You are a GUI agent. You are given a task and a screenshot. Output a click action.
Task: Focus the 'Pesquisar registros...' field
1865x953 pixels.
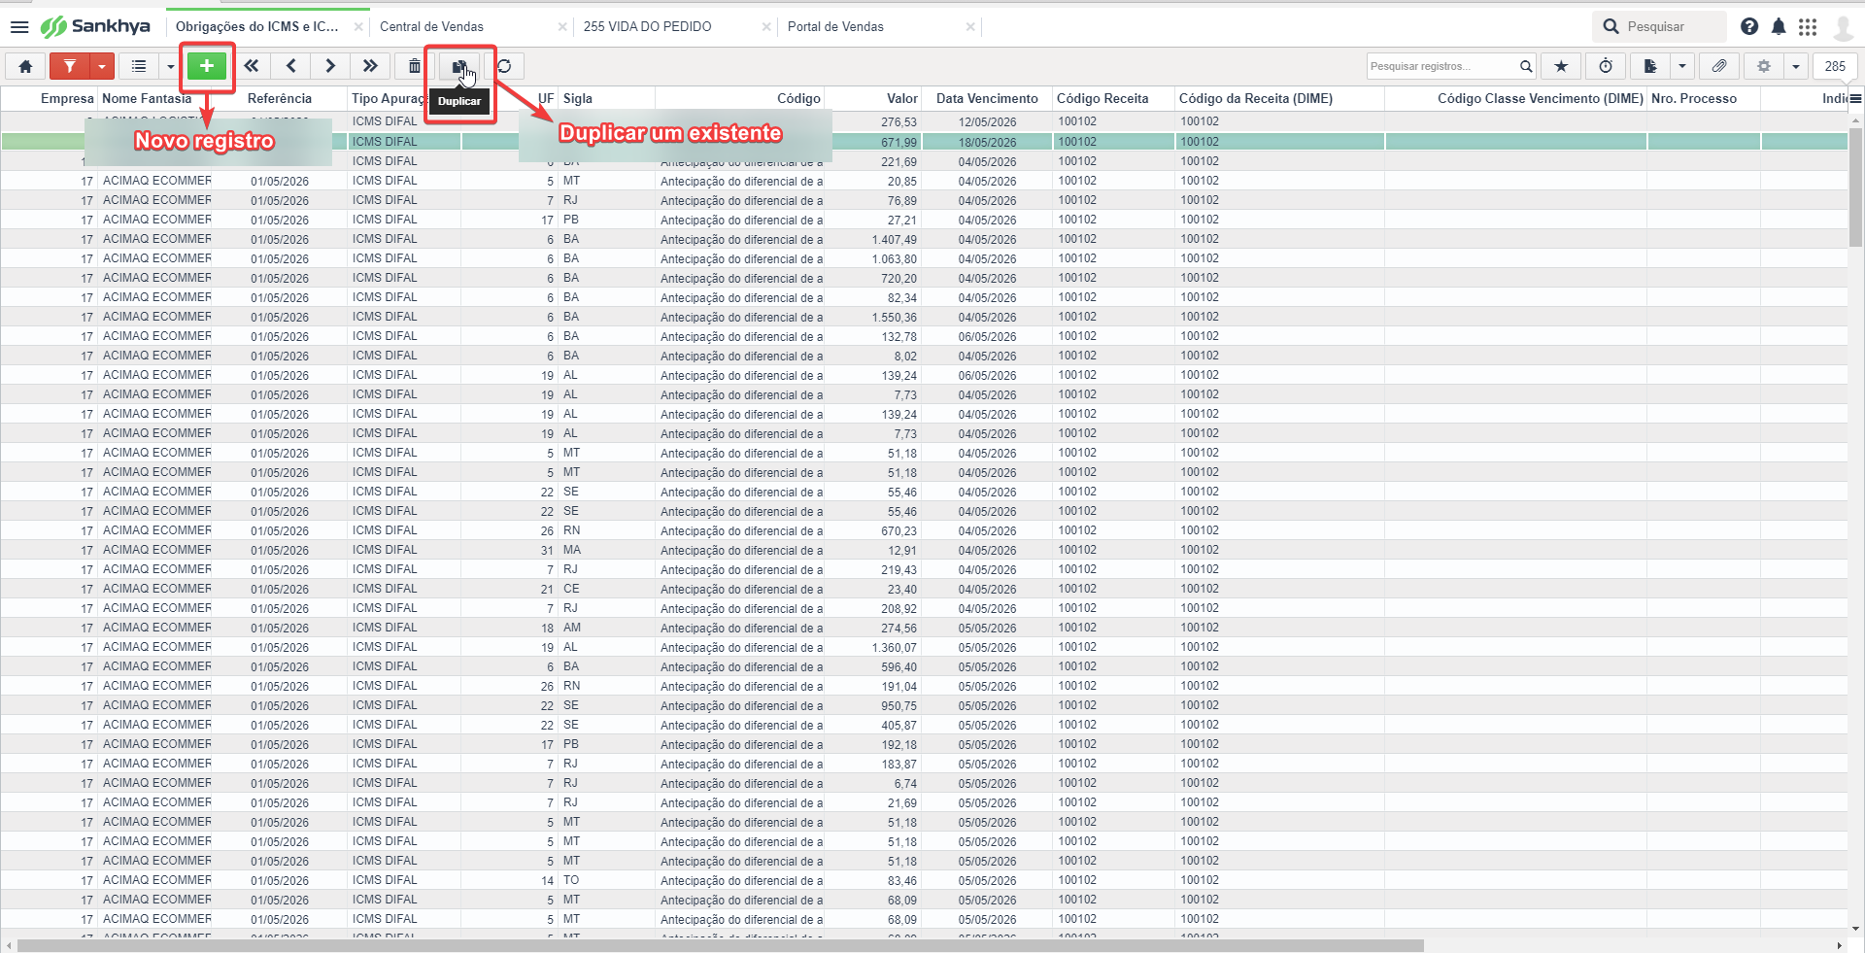[x=1442, y=66]
